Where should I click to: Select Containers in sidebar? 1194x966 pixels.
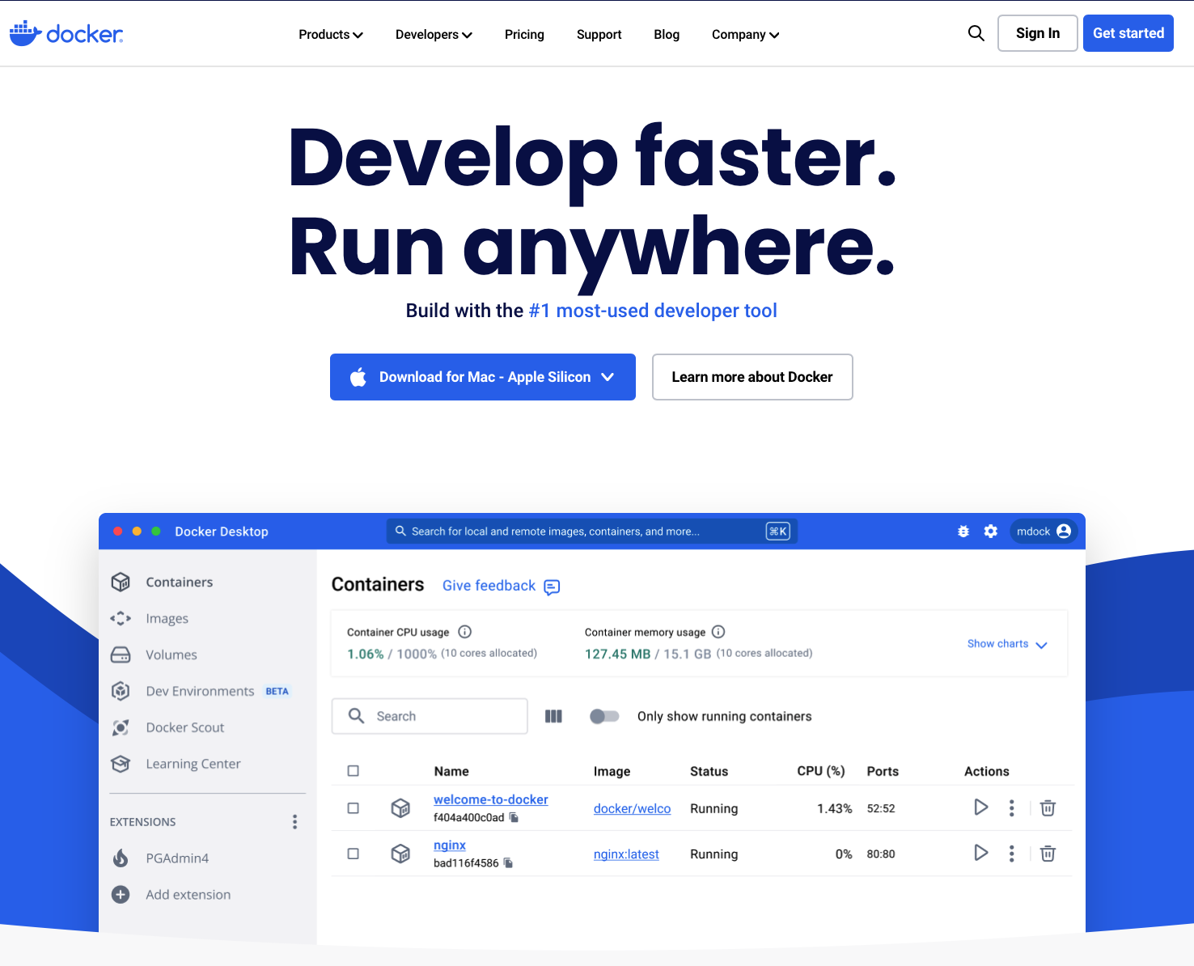tap(180, 582)
